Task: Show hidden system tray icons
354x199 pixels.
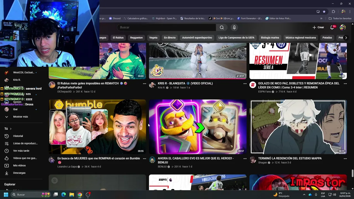Action: (x=304, y=195)
